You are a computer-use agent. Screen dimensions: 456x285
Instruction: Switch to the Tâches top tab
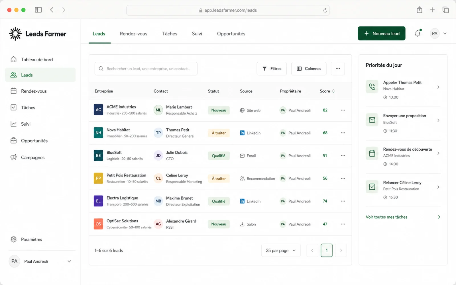coord(170,34)
